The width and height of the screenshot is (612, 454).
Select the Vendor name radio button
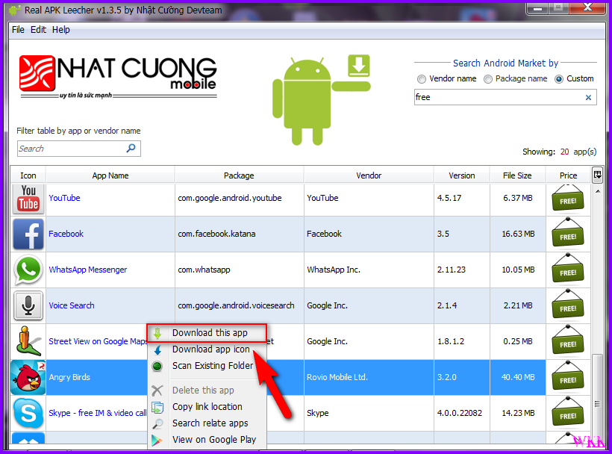click(x=422, y=79)
